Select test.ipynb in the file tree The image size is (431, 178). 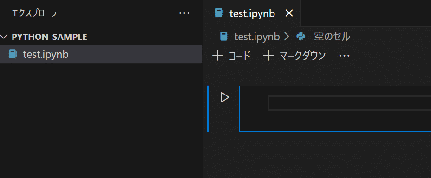coord(101,54)
